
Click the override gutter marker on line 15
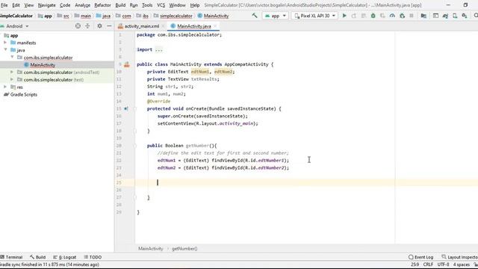tap(126, 108)
